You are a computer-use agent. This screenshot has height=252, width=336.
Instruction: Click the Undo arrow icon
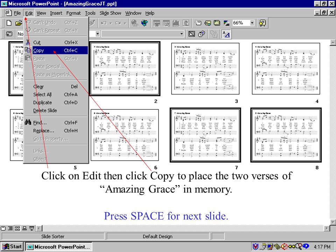(104, 23)
